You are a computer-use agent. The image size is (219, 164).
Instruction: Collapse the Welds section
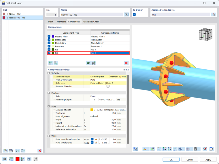coord(49,136)
